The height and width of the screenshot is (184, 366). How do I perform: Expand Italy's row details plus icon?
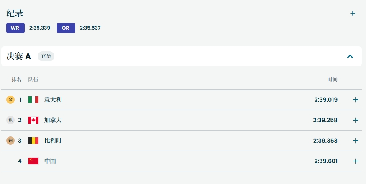click(x=356, y=100)
